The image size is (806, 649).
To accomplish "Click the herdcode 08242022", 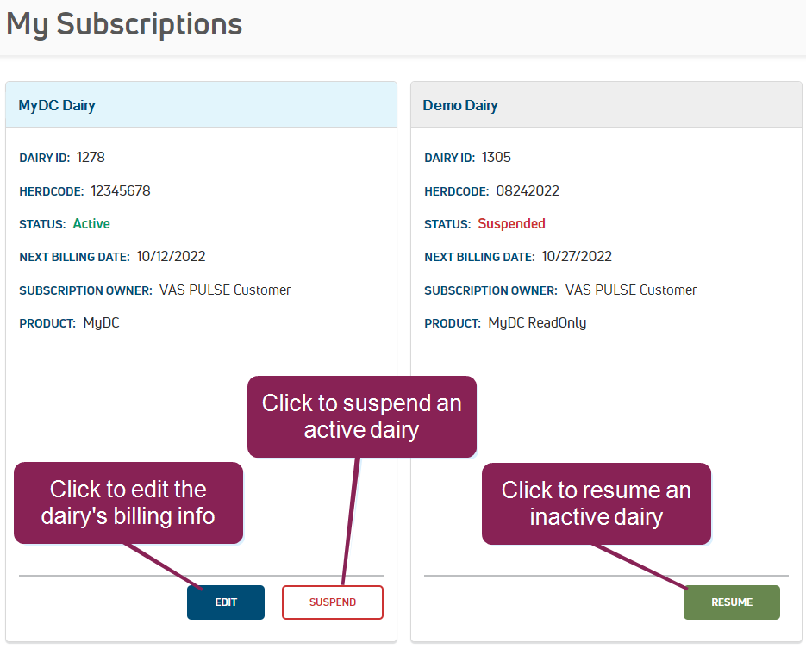I will (x=528, y=190).
